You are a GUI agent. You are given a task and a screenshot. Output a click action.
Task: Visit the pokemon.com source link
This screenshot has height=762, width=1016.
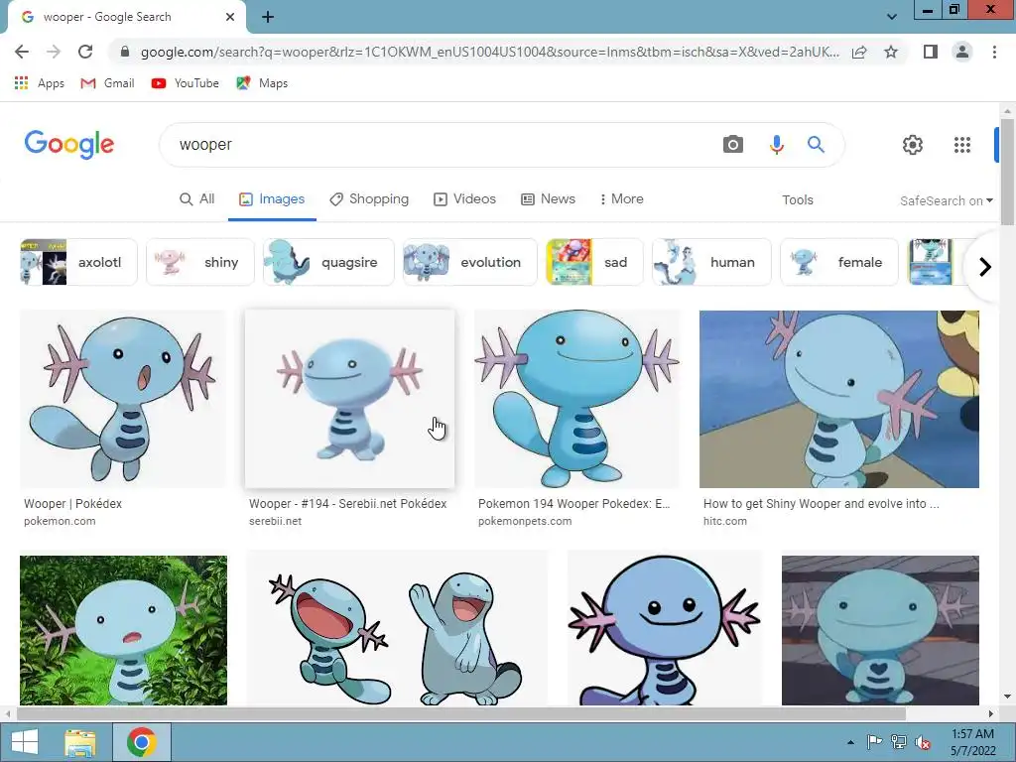60,521
